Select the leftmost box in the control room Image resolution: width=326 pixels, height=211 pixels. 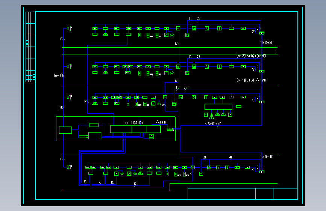point(65,130)
